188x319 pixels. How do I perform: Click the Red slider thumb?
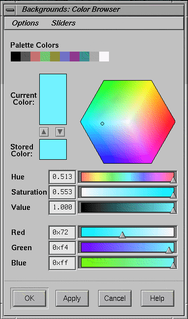pyautogui.click(x=122, y=235)
